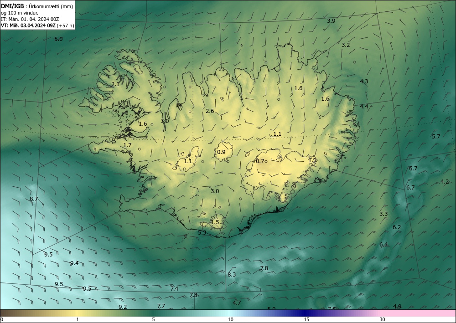Select the 4.4 value on the map

coord(364,106)
